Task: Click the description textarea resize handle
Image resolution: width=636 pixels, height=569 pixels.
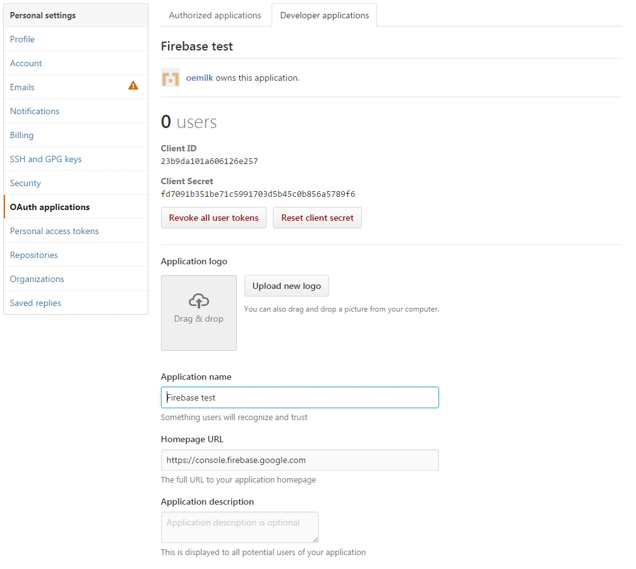Action: [316, 539]
